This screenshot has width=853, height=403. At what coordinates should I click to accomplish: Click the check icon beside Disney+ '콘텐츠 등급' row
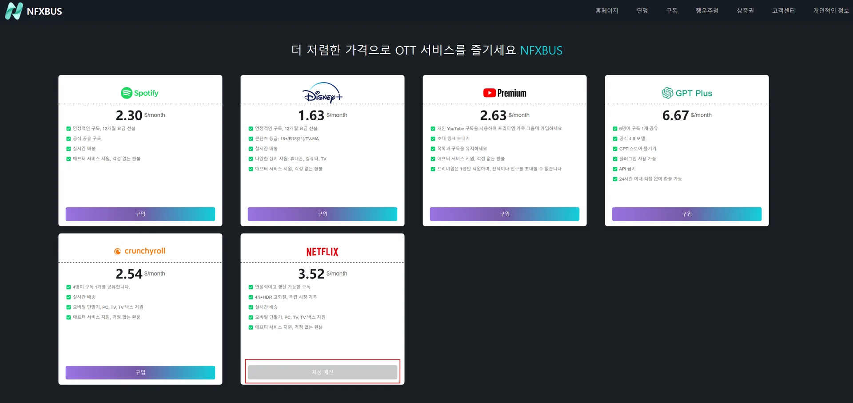tap(251, 139)
